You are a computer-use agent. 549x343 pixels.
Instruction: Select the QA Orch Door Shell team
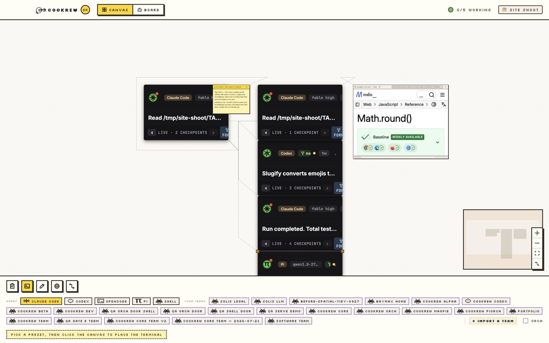[129, 311]
